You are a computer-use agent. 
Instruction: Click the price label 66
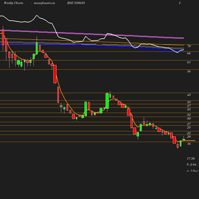coord(189,53)
